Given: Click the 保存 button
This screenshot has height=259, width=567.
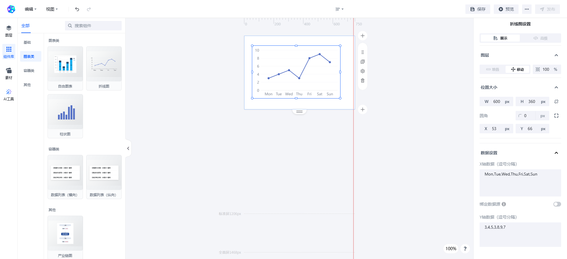Looking at the screenshot, I should 478,9.
